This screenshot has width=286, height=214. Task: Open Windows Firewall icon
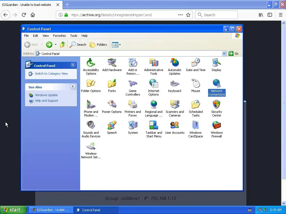tap(216, 129)
